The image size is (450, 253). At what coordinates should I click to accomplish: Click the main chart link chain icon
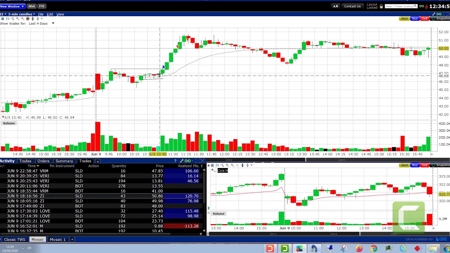[439, 14]
